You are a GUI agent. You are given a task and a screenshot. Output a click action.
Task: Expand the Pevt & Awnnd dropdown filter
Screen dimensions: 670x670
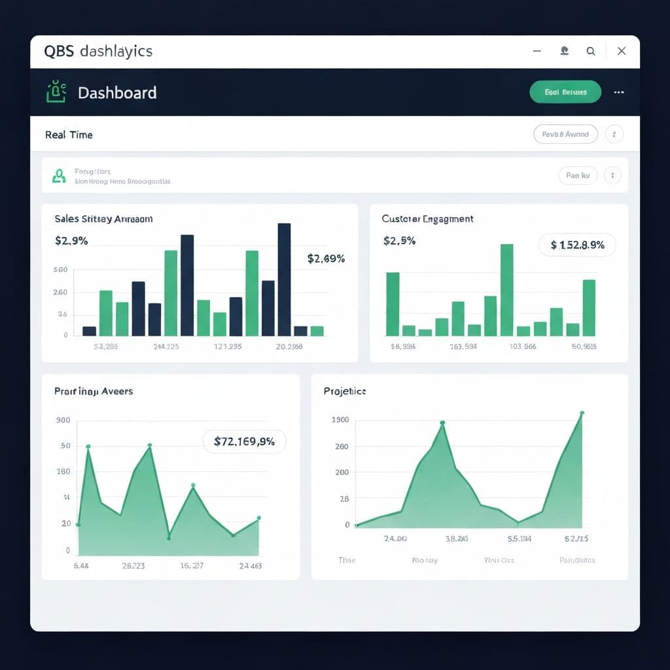point(565,134)
